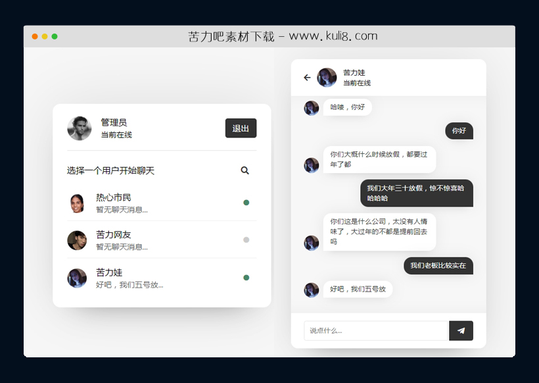Click inside the 说点什么 message input field

tap(375, 330)
